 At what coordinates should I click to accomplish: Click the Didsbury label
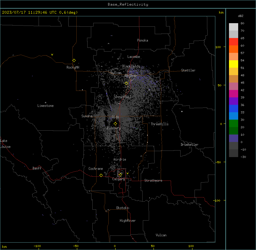(x=114, y=128)
